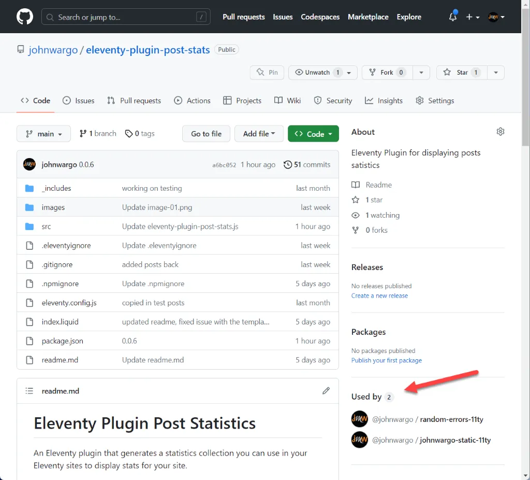The image size is (530, 480).
Task: Open the Used by dependents link
Action: click(373, 397)
